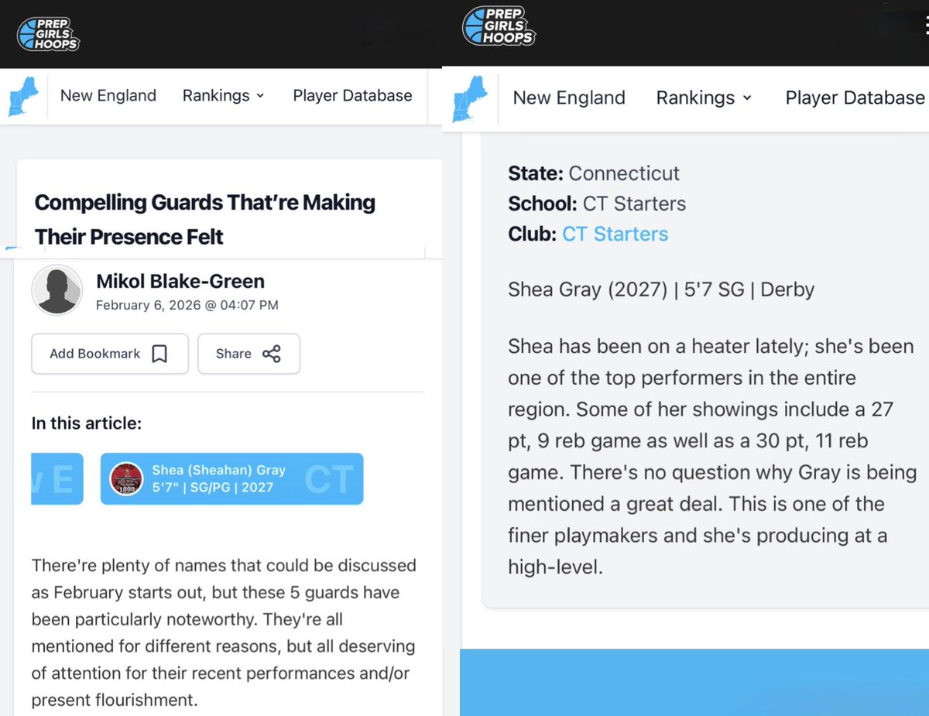This screenshot has height=716, width=929.
Task: Click the CT Starters club link
Action: pyautogui.click(x=615, y=234)
